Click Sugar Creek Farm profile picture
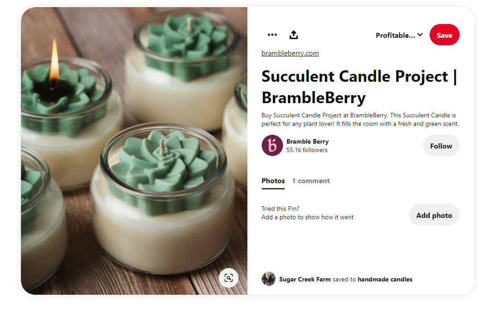 (268, 279)
